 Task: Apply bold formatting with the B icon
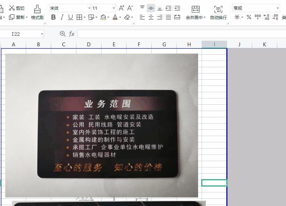tap(53, 17)
